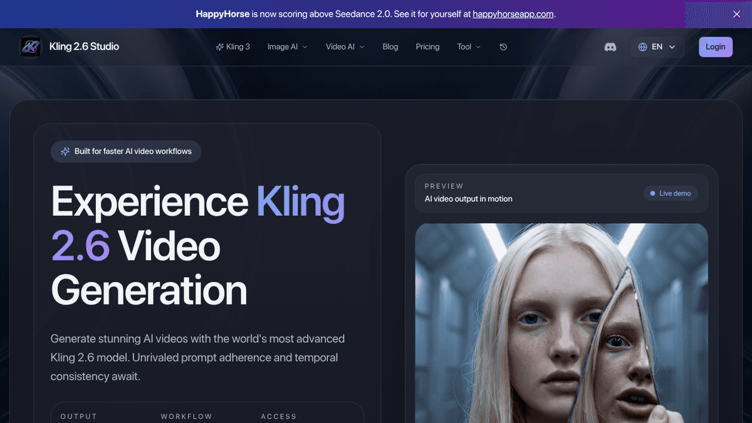Click the history clock icon in navbar
This screenshot has height=423, width=752.
[503, 47]
